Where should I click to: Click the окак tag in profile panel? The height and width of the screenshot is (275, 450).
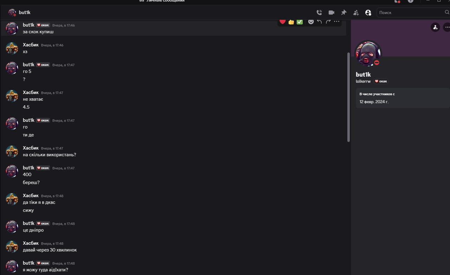click(x=381, y=81)
